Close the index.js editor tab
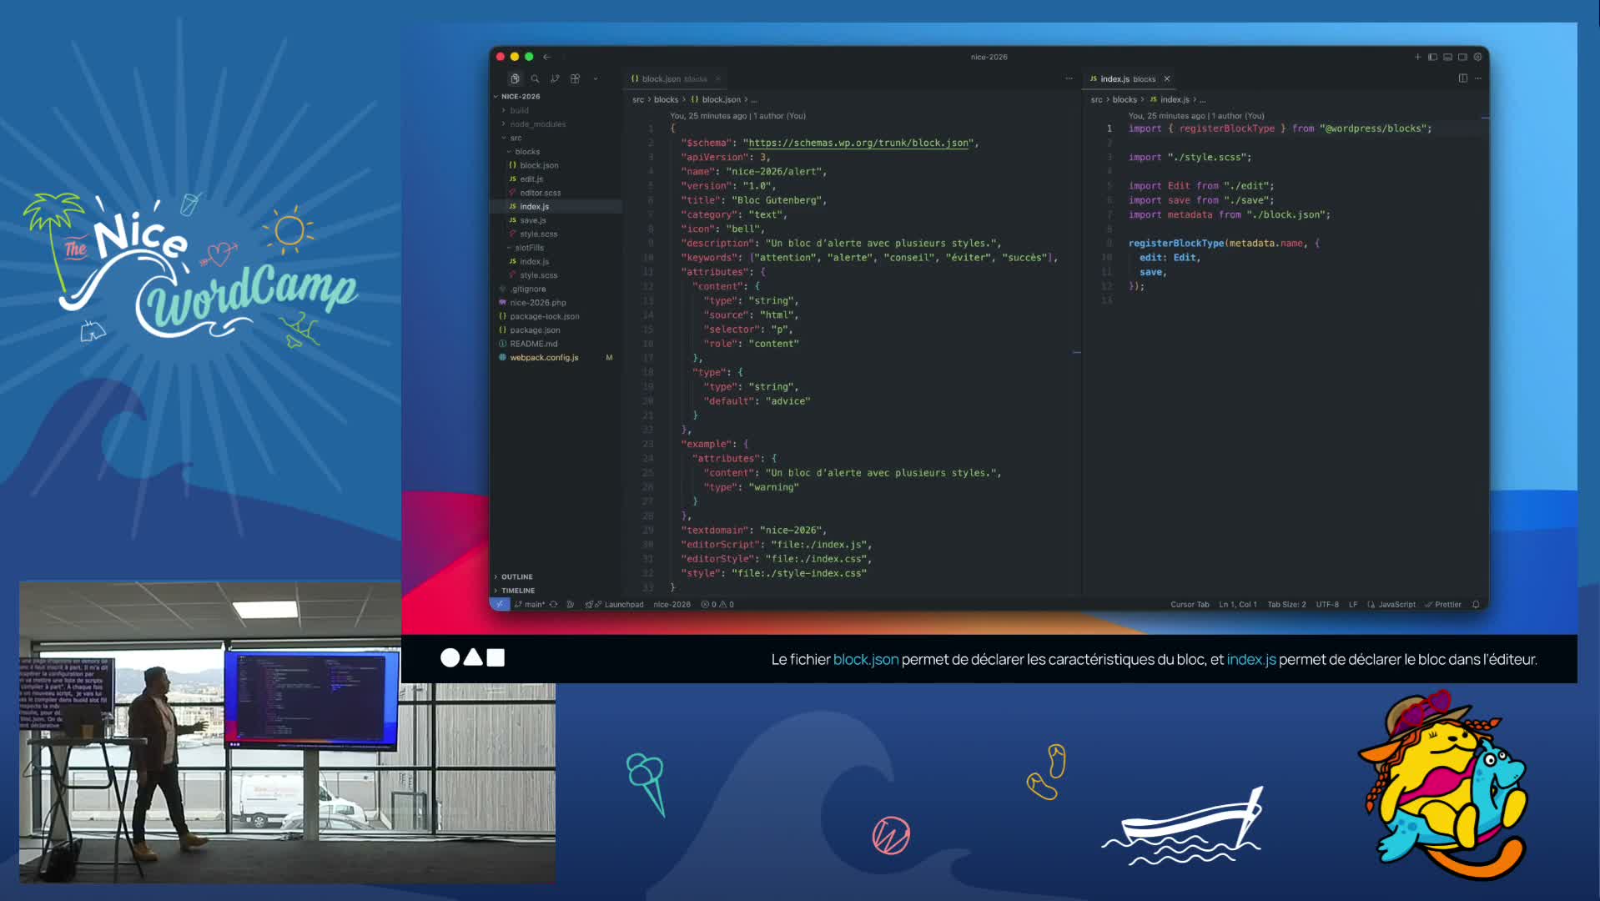Viewport: 1600px width, 901px height. point(1167,78)
